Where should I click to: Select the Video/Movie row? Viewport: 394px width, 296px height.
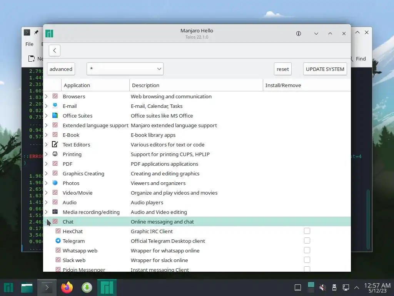(x=197, y=193)
